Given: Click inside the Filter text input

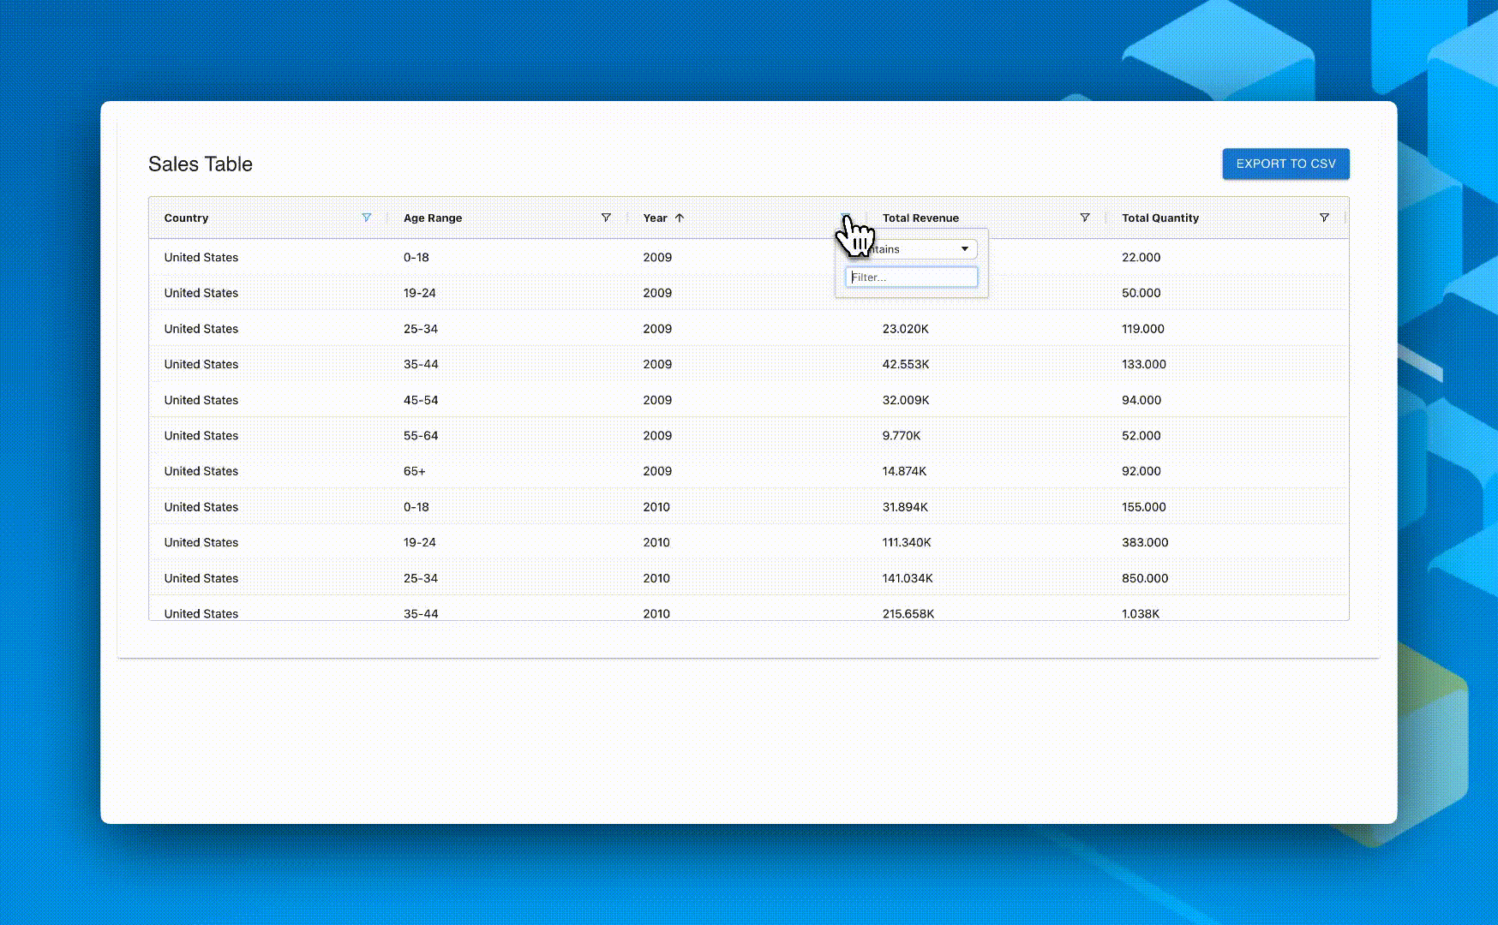Looking at the screenshot, I should click(911, 277).
